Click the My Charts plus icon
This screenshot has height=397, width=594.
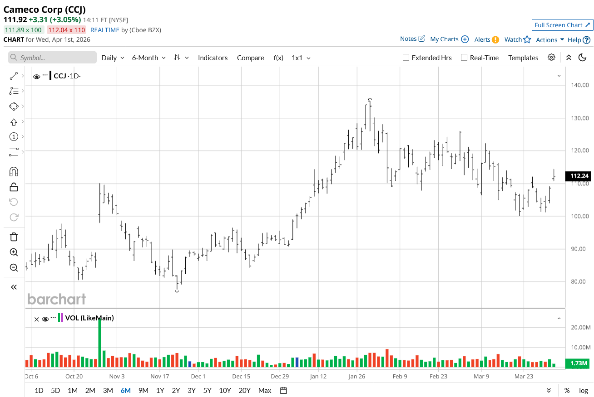(x=465, y=39)
